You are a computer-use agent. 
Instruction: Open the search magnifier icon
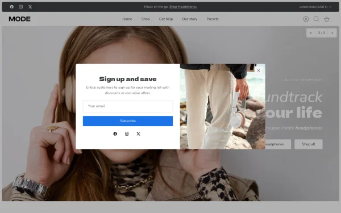coord(316,19)
